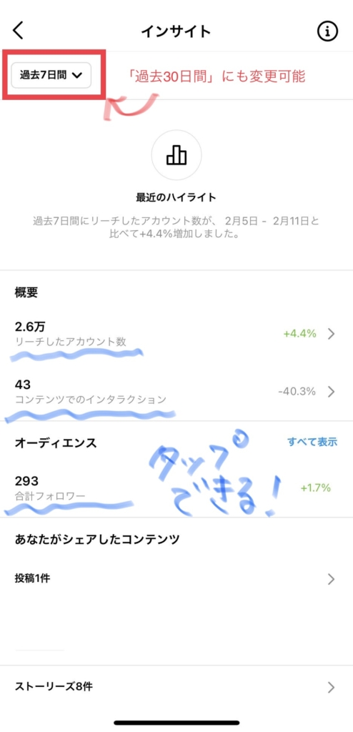Tap the bar chart highlight icon

pos(176,155)
